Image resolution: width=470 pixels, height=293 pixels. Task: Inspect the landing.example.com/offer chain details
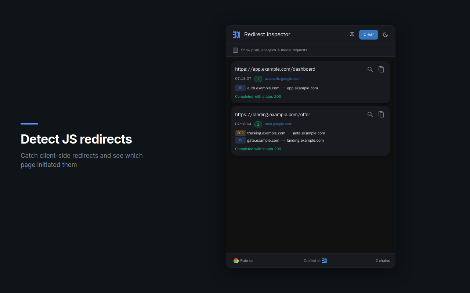pos(370,114)
